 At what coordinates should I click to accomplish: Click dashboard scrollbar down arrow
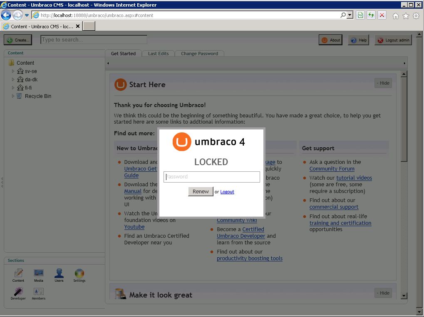[x=404, y=296]
